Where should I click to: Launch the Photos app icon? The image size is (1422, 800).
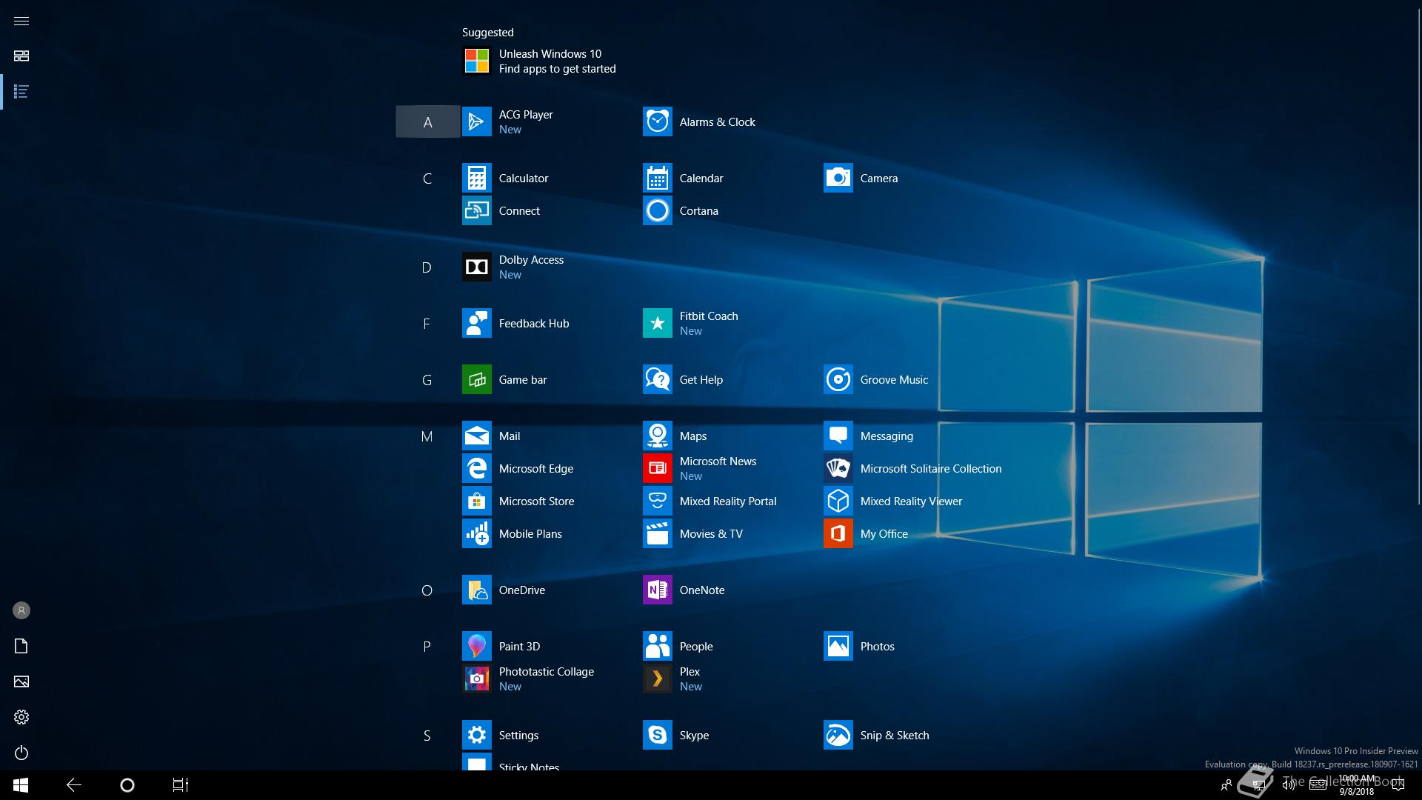(838, 646)
